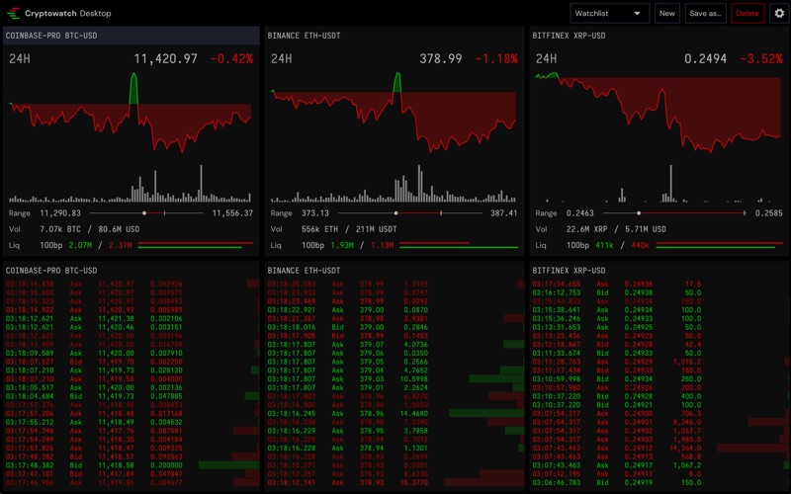The width and height of the screenshot is (791, 494).
Task: Click the BTC trade row at 03:18:09.589
Action: (132, 354)
